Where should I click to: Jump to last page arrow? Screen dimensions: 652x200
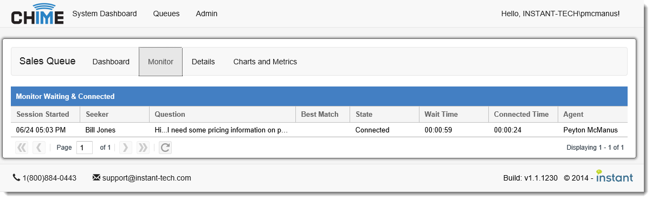[143, 148]
